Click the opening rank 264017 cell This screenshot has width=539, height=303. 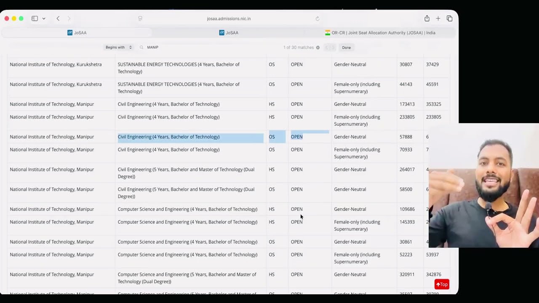coord(407,169)
